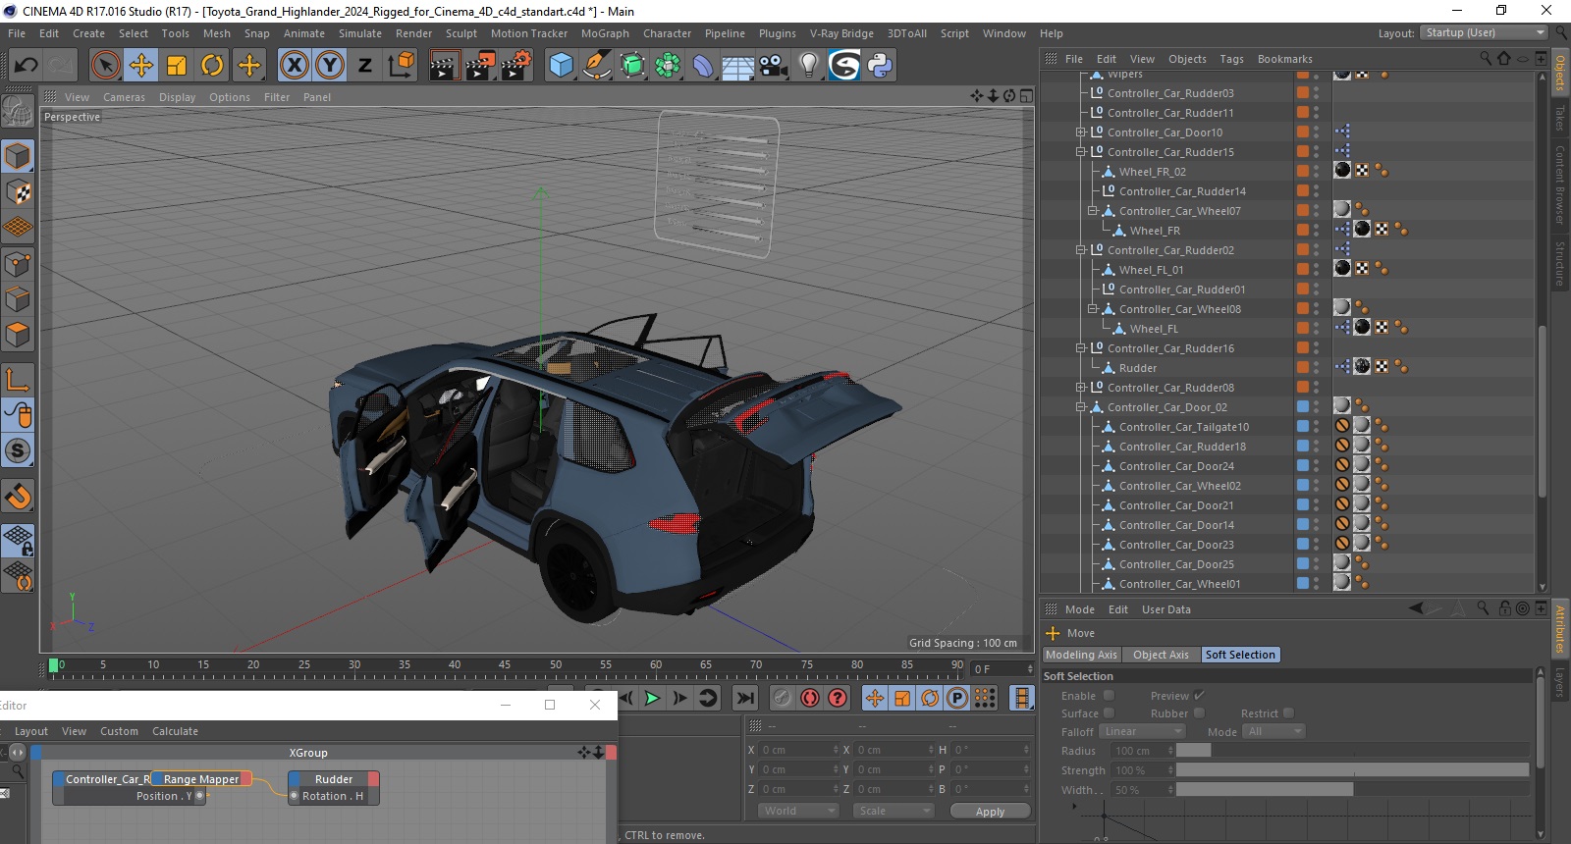Open Edit Render Settings icon
Screen dimensions: 1571x844
[516, 66]
